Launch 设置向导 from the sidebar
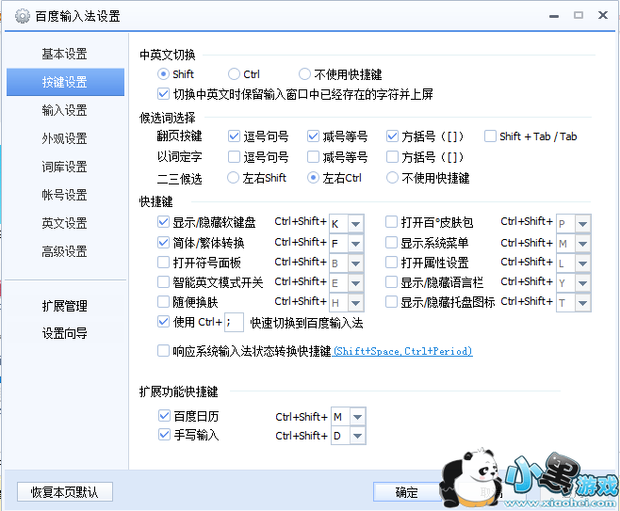This screenshot has height=511, width=620. 64,333
